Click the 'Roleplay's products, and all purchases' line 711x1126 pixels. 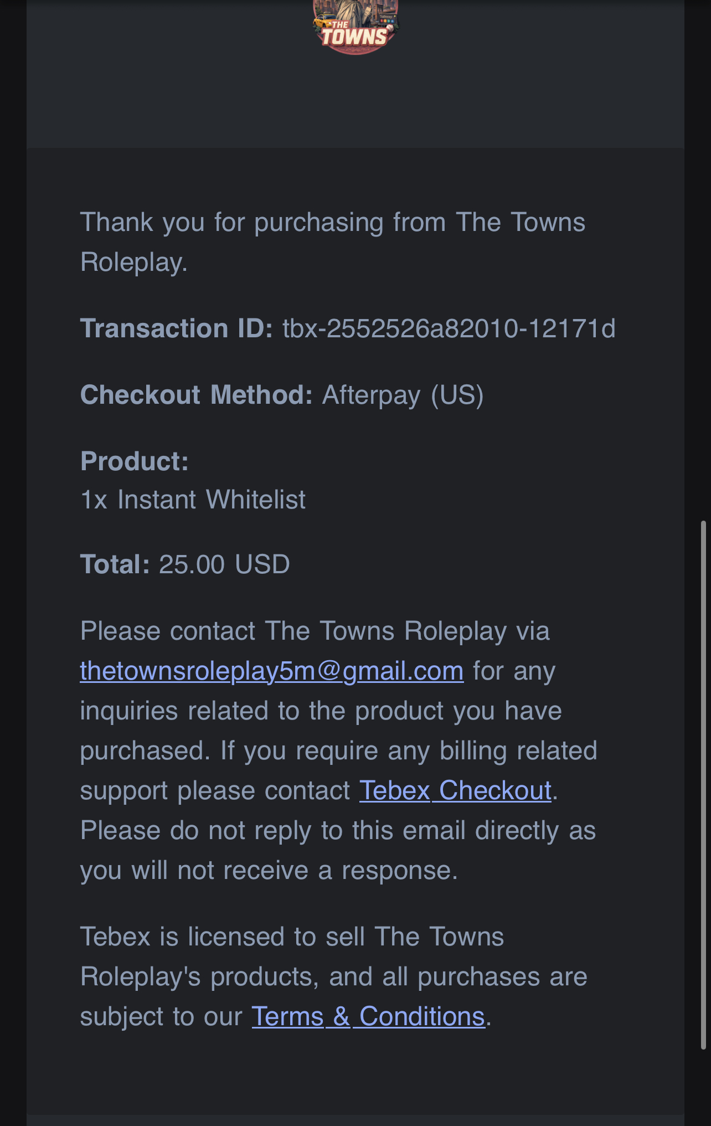[333, 976]
